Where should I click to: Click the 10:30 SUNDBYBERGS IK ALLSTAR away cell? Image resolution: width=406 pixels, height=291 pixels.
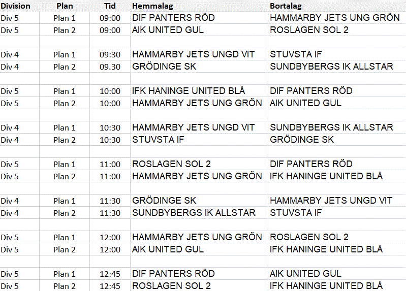click(x=337, y=127)
